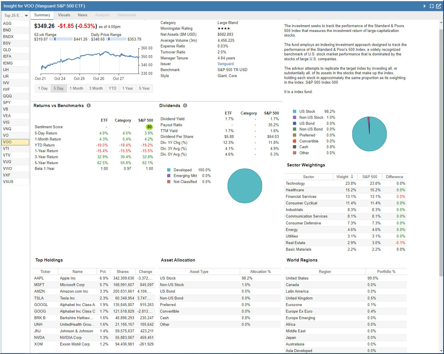This screenshot has height=354, width=444.
Task: Click the Daily Price Range slider bar
Action: pos(116,39)
